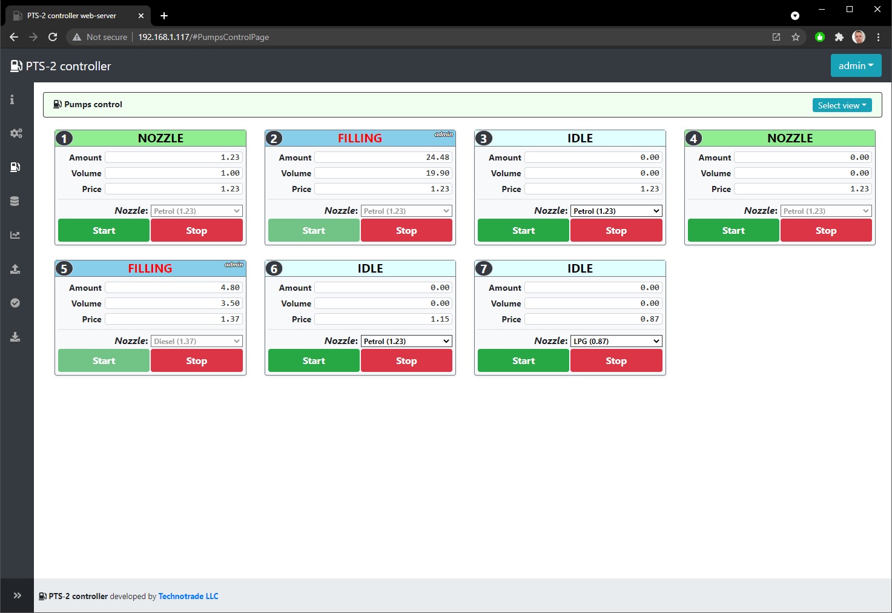
Task: Click the check circle icon in sidebar
Action: (15, 303)
